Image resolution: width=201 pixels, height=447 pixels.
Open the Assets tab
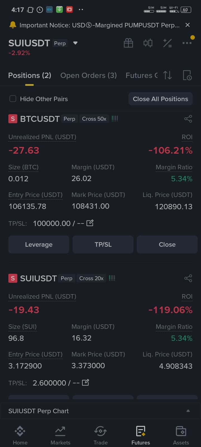(x=181, y=435)
